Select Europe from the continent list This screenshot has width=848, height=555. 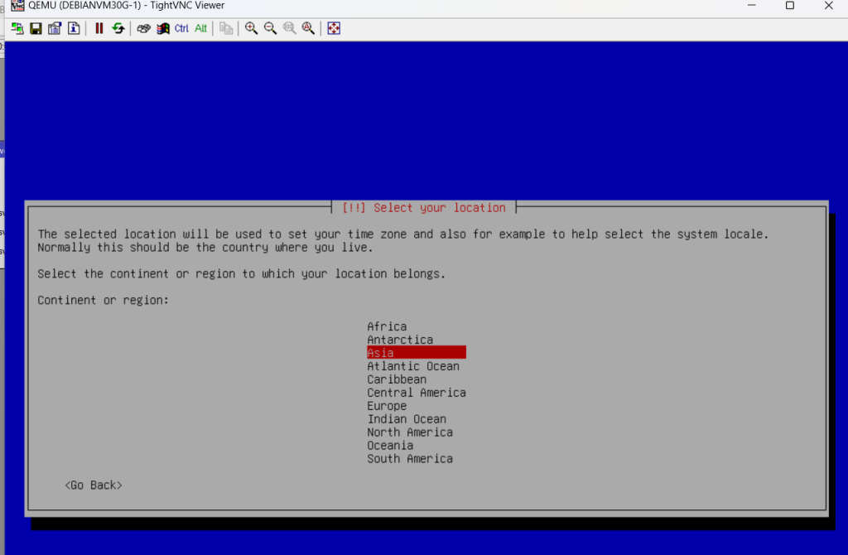click(387, 406)
